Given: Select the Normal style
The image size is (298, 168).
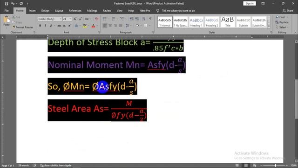Looking at the screenshot, I should tap(165, 22).
